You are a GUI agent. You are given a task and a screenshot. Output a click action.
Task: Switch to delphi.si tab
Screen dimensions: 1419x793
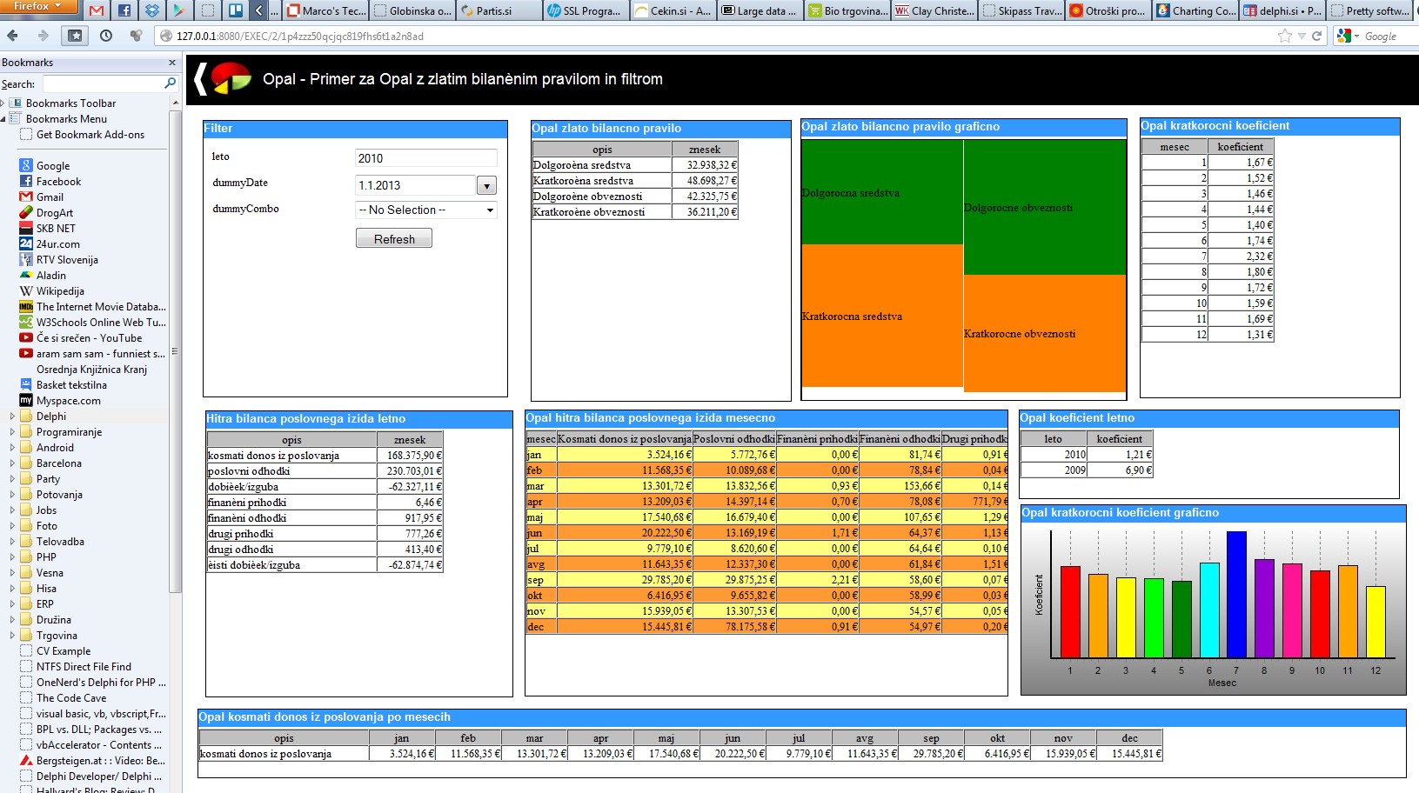(x=1282, y=10)
